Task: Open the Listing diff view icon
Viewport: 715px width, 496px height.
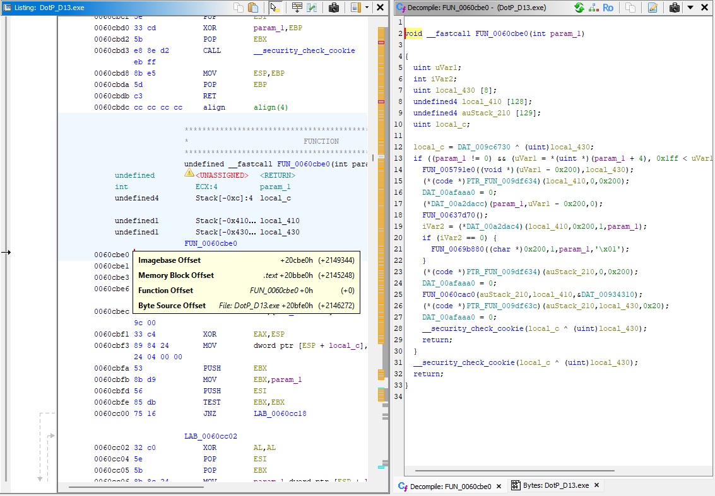Action: coord(312,8)
